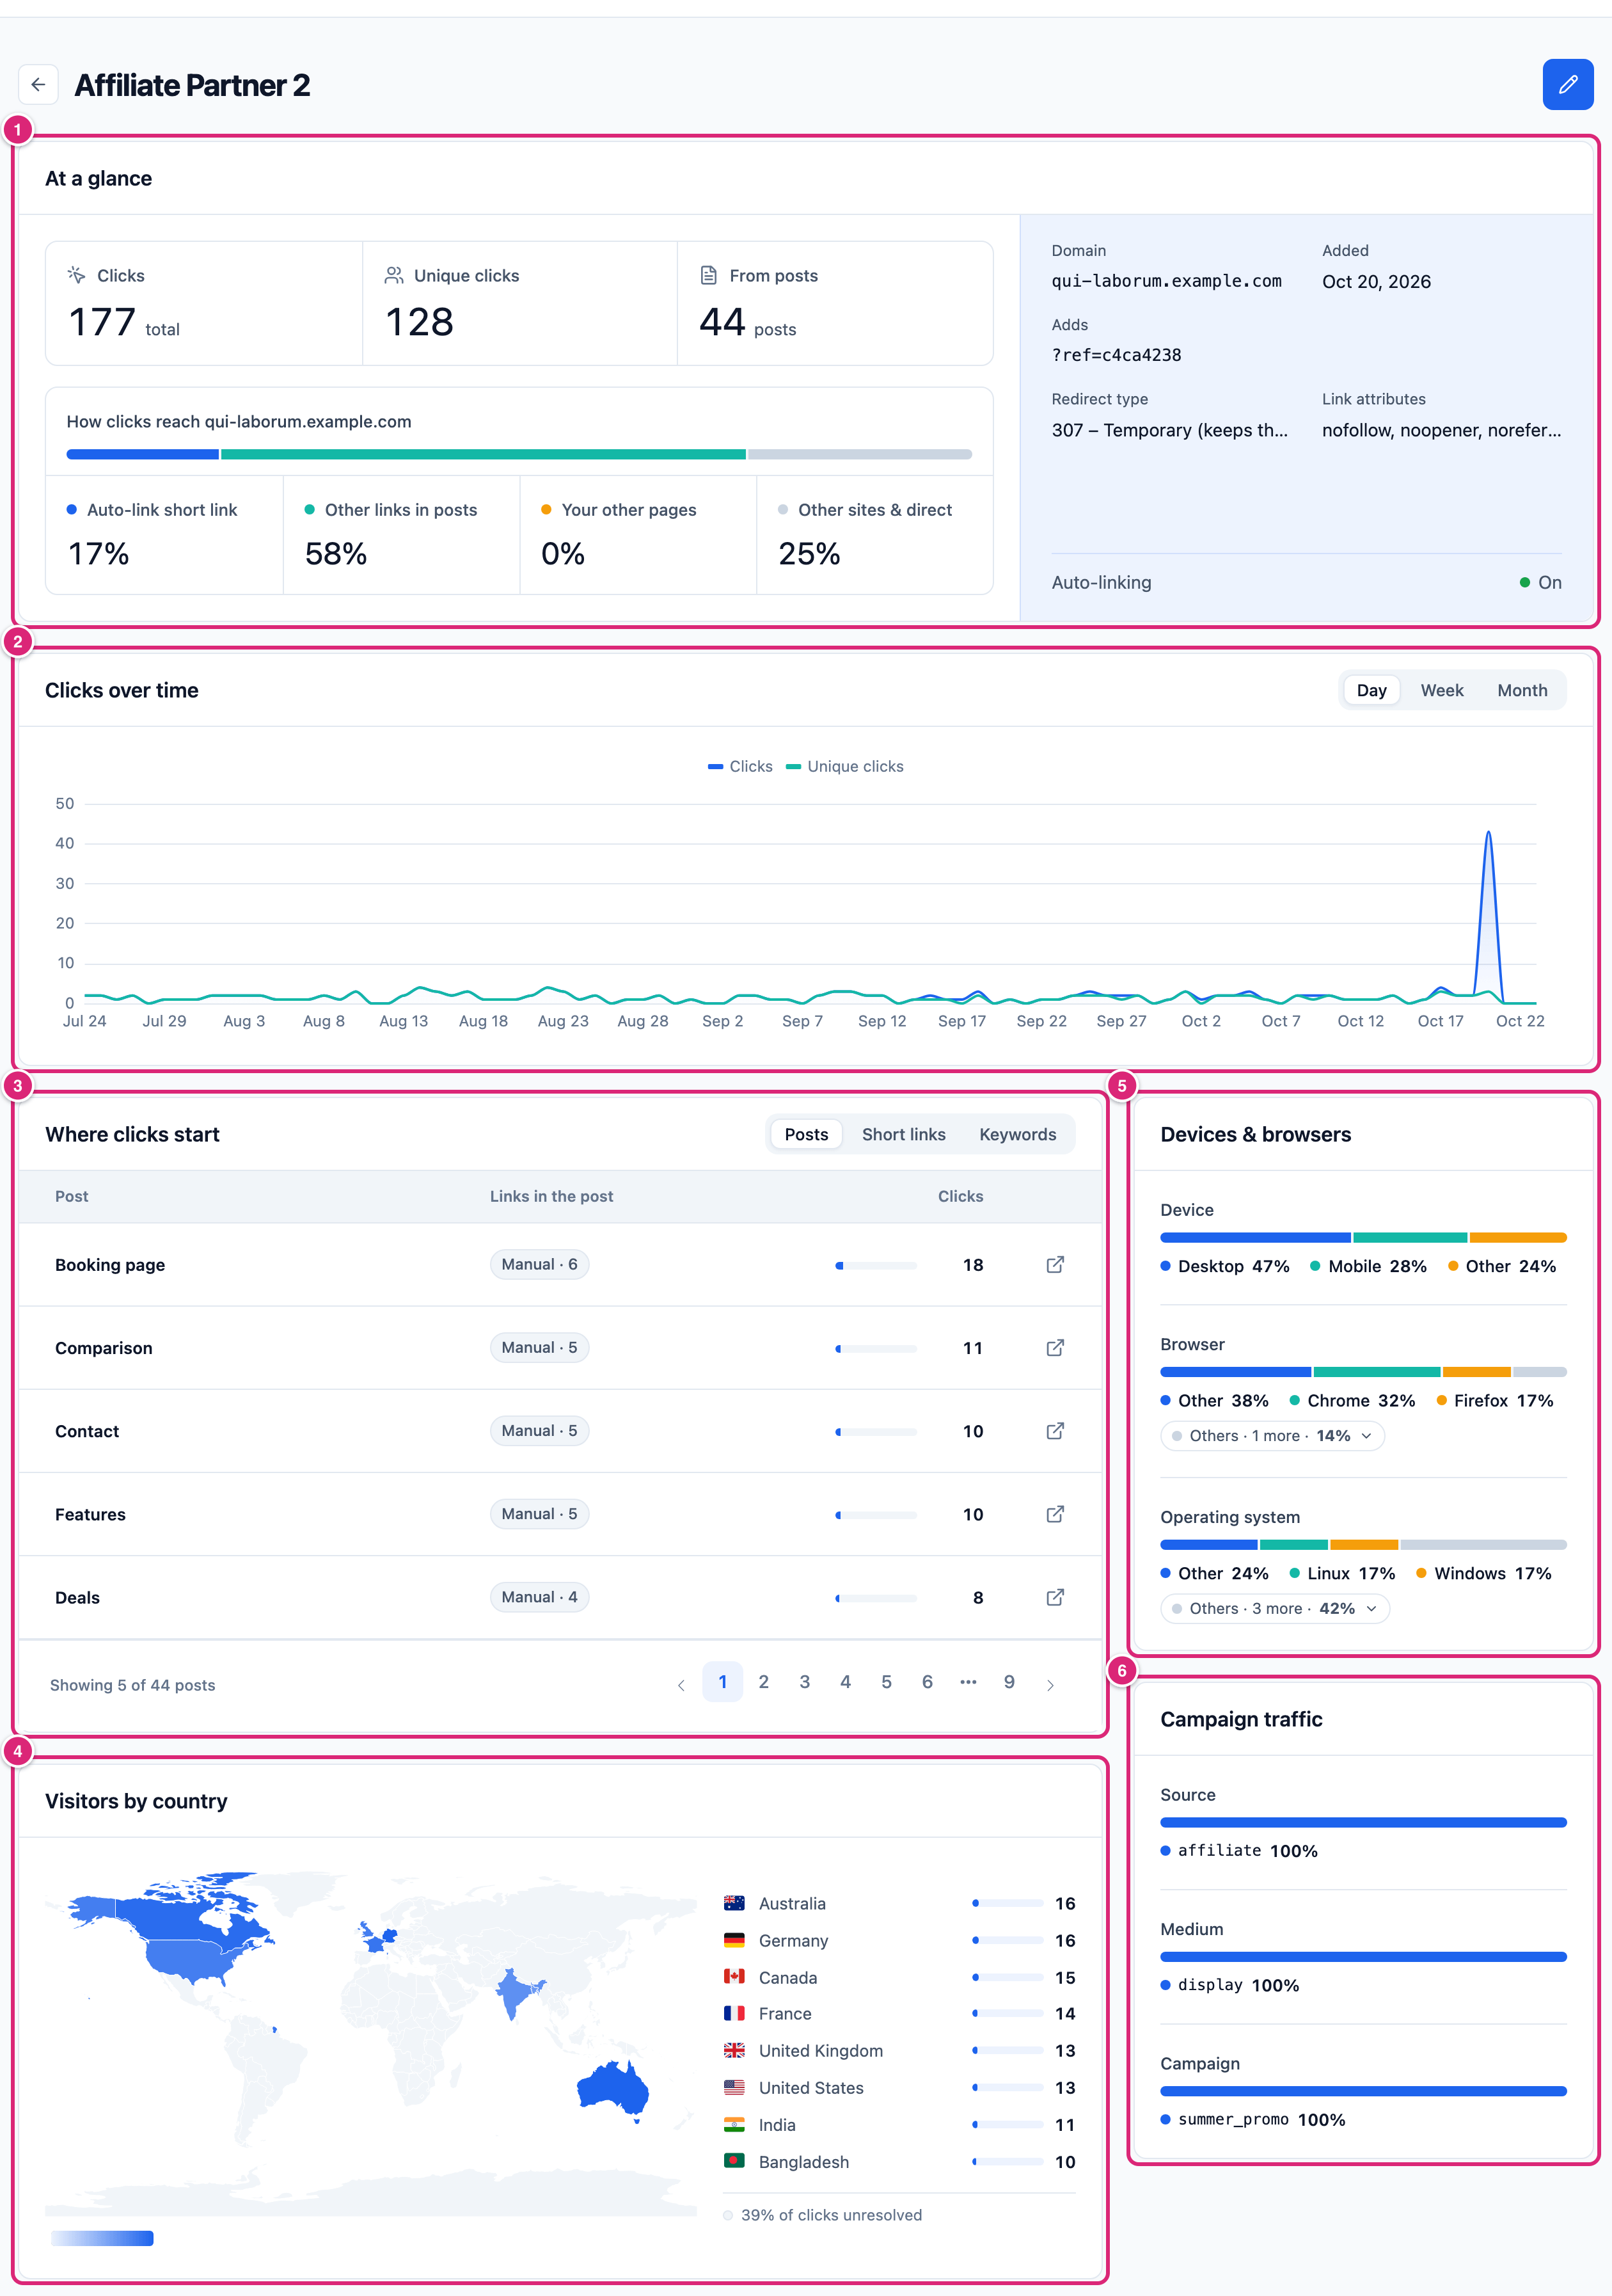This screenshot has width=1612, height=2296.
Task: Open external link for Deals row
Action: [x=1054, y=1597]
